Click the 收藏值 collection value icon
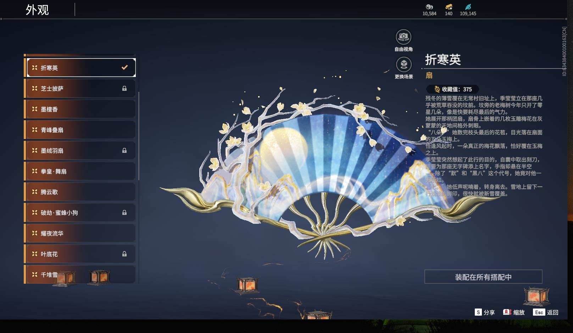 (x=437, y=89)
